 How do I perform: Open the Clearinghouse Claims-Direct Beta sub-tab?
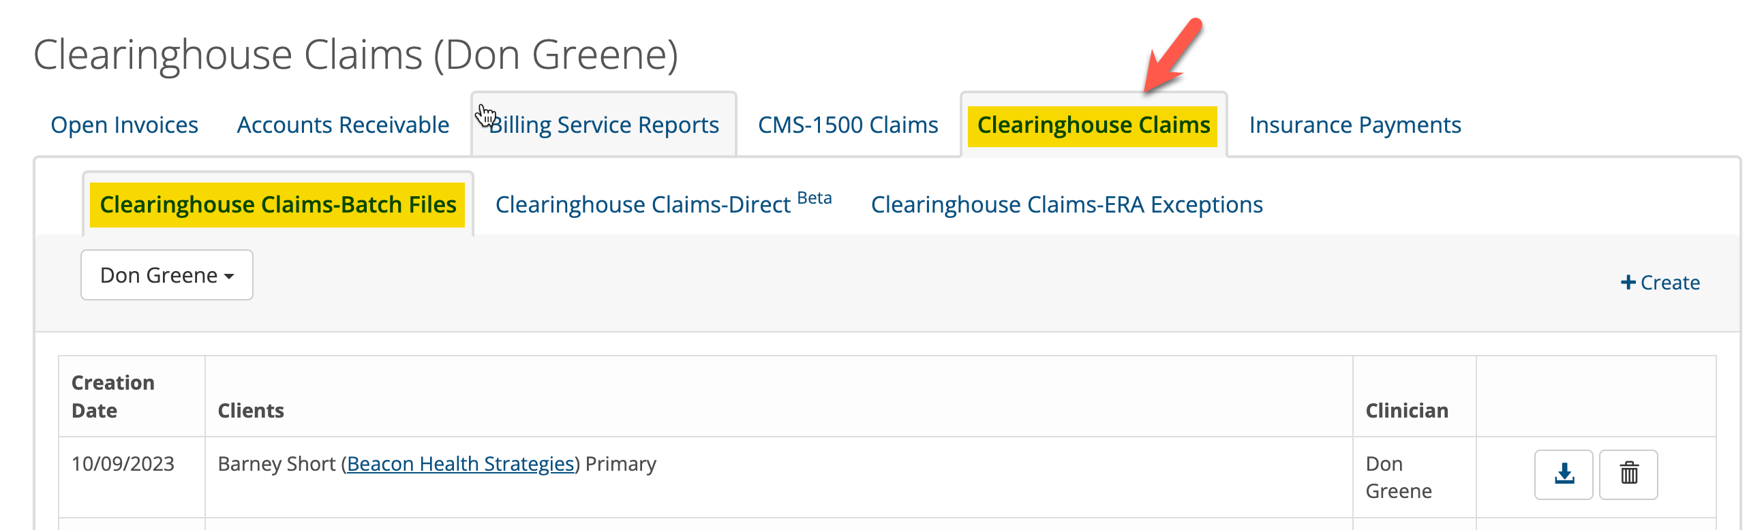663,204
